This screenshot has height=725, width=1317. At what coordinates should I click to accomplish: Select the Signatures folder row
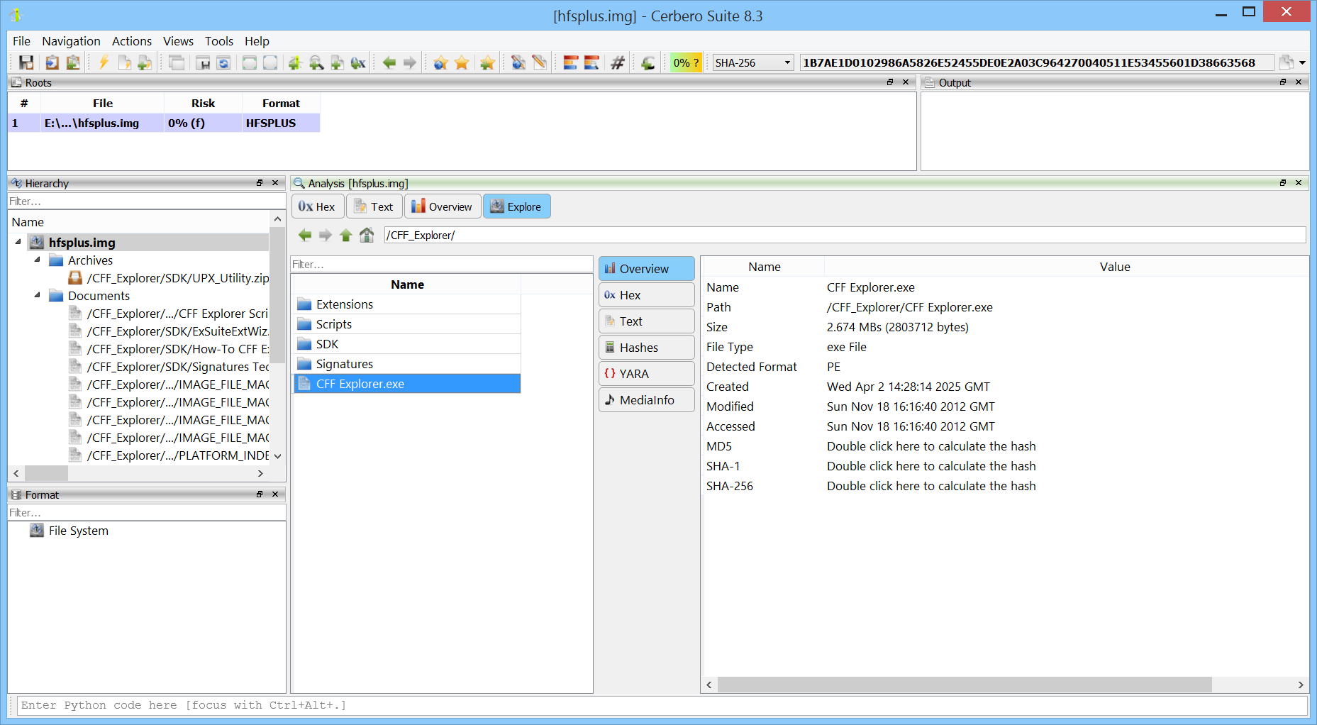point(407,364)
